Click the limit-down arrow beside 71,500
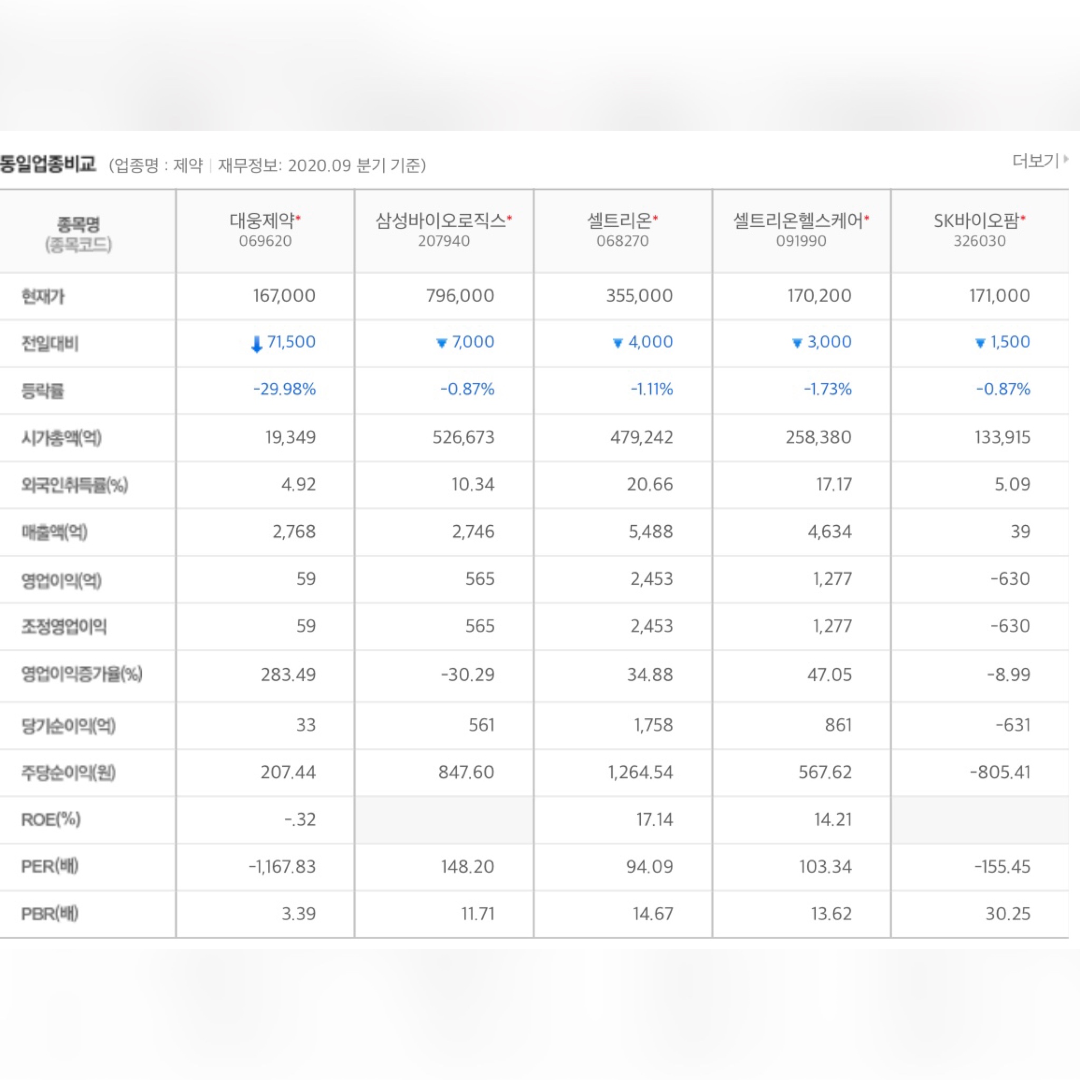The width and height of the screenshot is (1080, 1080). click(257, 343)
